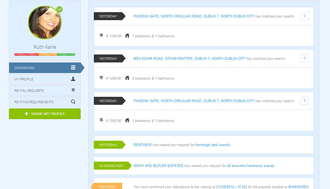This screenshot has height=189, width=330.
Task: Click map pin icon on €1200 Phoenix Gate listing
Action: tap(305, 101)
